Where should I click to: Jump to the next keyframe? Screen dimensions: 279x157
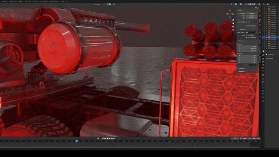(x=112, y=138)
